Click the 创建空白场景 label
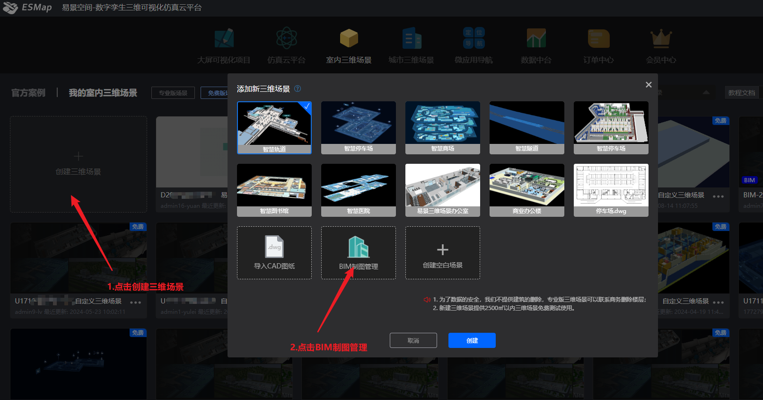 coord(443,265)
